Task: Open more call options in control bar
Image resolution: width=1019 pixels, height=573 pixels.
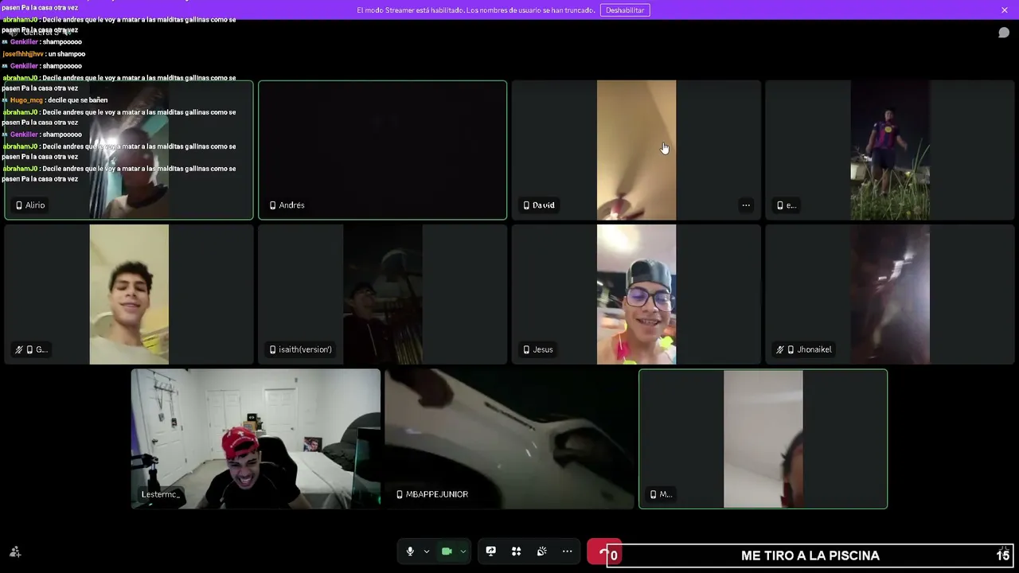Action: coord(568,552)
